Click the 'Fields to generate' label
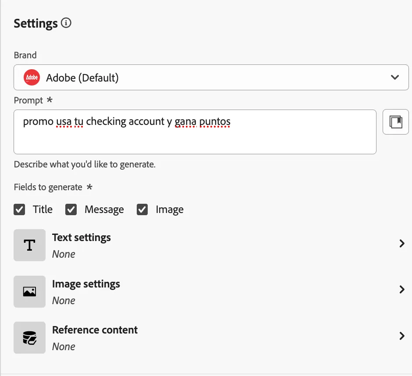Screen dimensions: 412x376 (48, 187)
